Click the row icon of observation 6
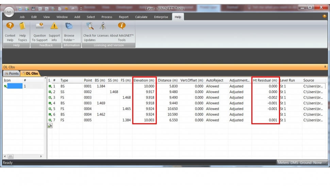This screenshot has width=330, height=186. (x=50, y=114)
